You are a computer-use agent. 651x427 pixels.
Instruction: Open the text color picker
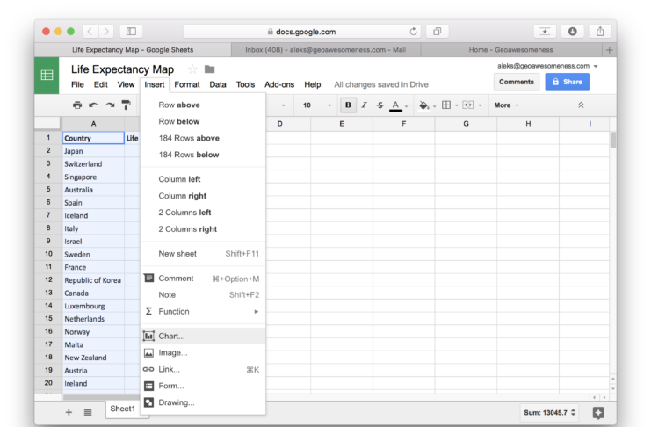pos(397,105)
